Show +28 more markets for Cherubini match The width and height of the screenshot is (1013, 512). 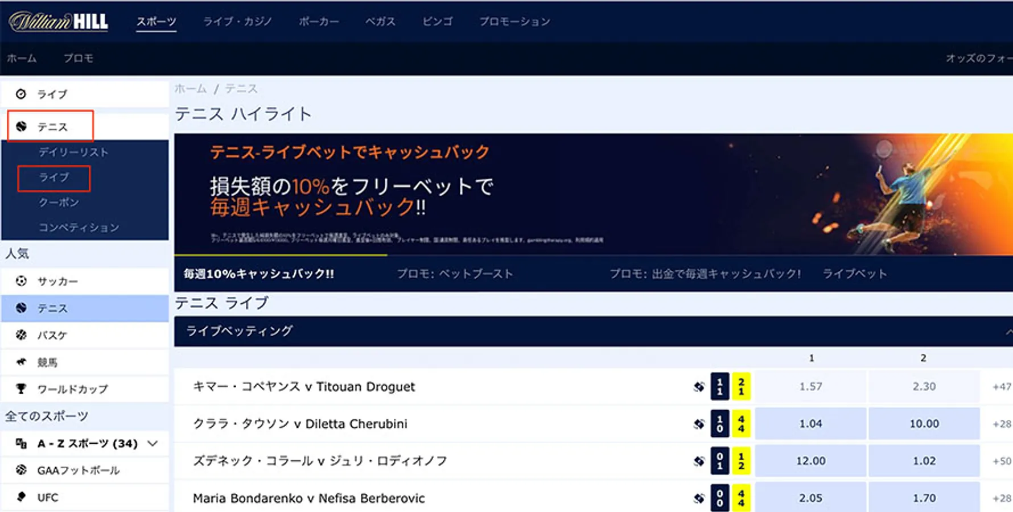(x=1002, y=424)
